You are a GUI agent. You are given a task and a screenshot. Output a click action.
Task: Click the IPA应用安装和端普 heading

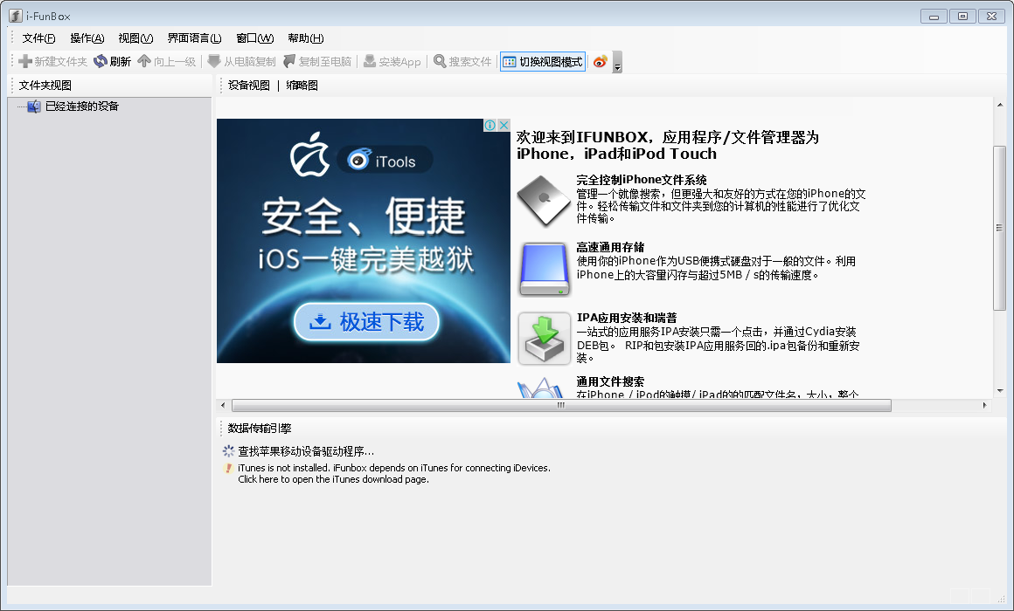[627, 318]
